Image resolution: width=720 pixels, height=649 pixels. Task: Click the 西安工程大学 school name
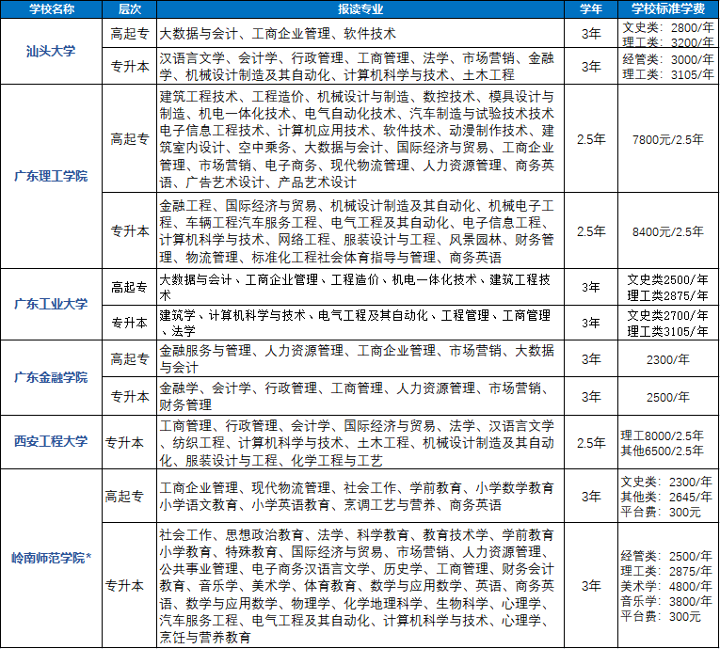51,442
